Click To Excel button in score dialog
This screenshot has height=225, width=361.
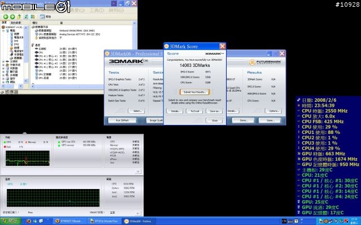(195, 111)
